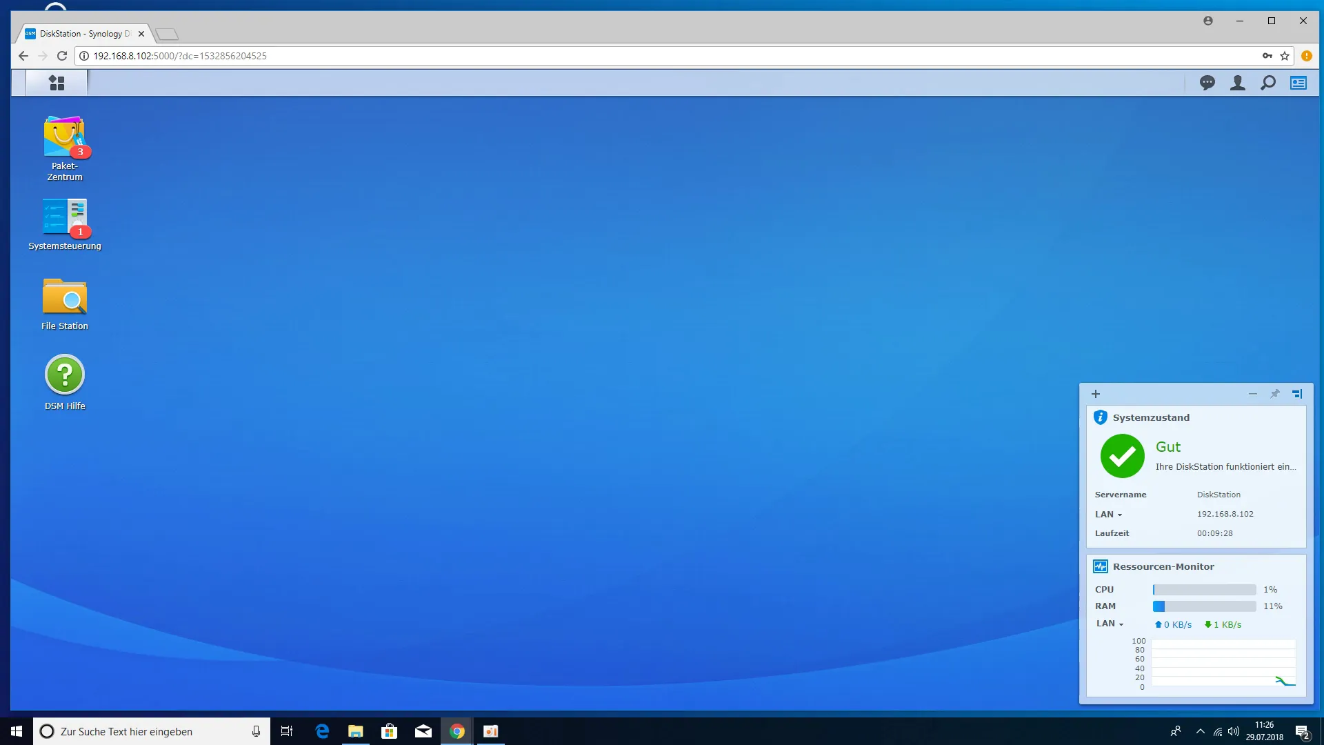Open Action Center notifications icon
The width and height of the screenshot is (1324, 745).
1302,732
